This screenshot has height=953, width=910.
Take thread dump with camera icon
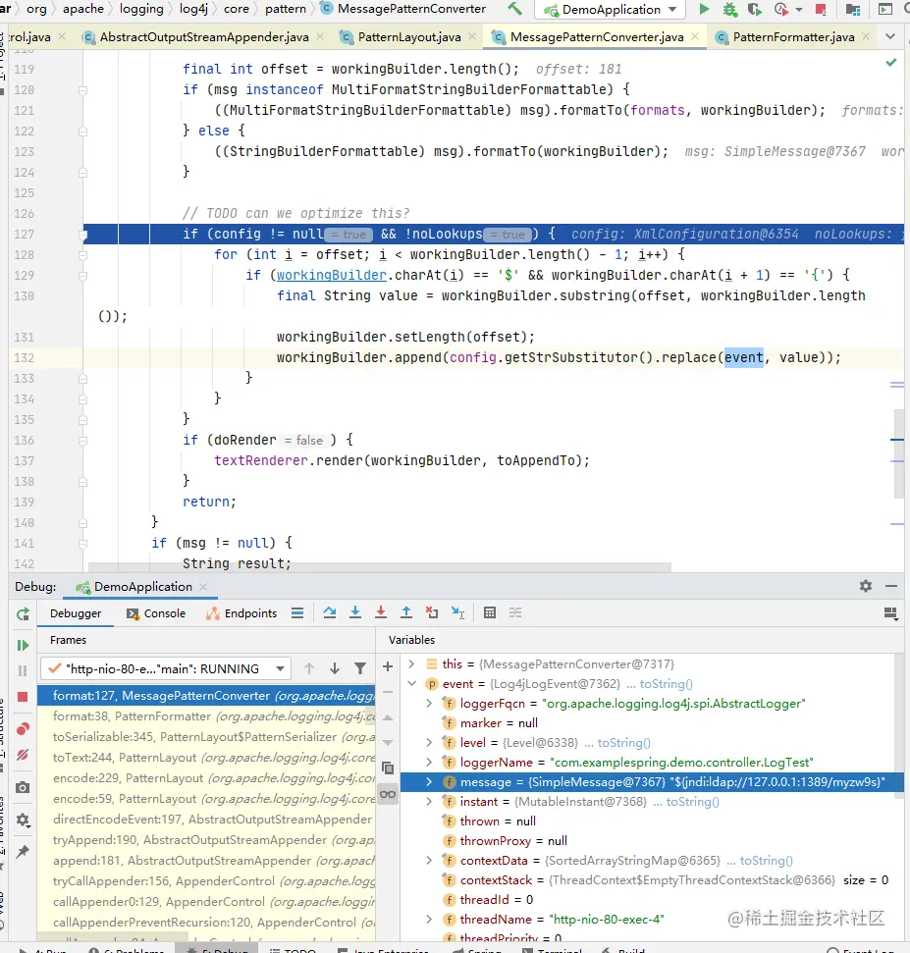pos(23,788)
